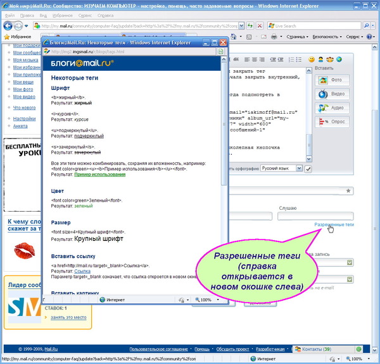The height and width of the screenshot is (364, 380).
Task: Center text in the editor toolbar
Action: pos(254,59)
